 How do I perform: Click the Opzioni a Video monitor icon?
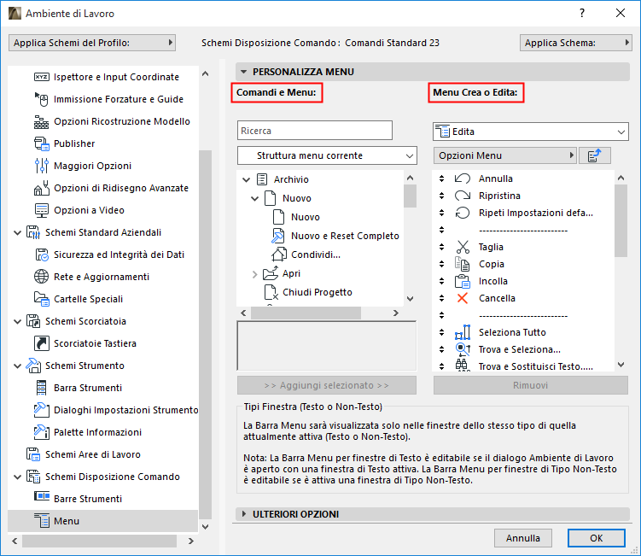pyautogui.click(x=41, y=210)
